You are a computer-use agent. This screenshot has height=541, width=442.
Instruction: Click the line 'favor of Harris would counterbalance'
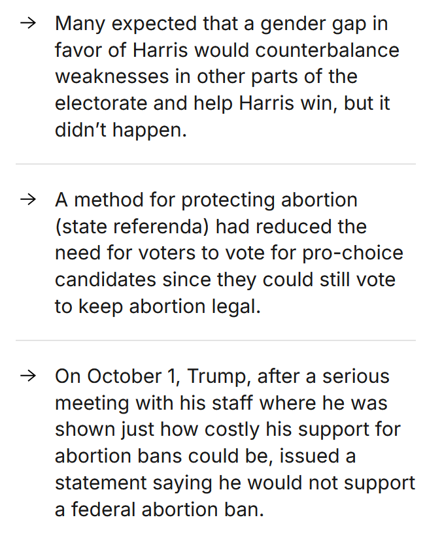point(228,50)
